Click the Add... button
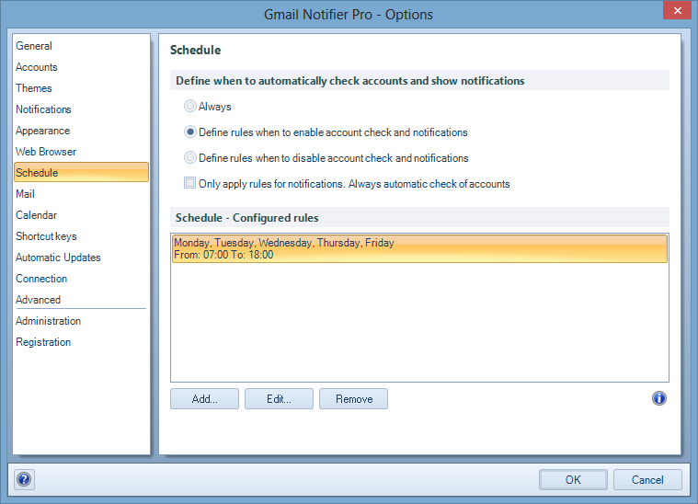Viewport: 698px width, 504px height. [204, 399]
